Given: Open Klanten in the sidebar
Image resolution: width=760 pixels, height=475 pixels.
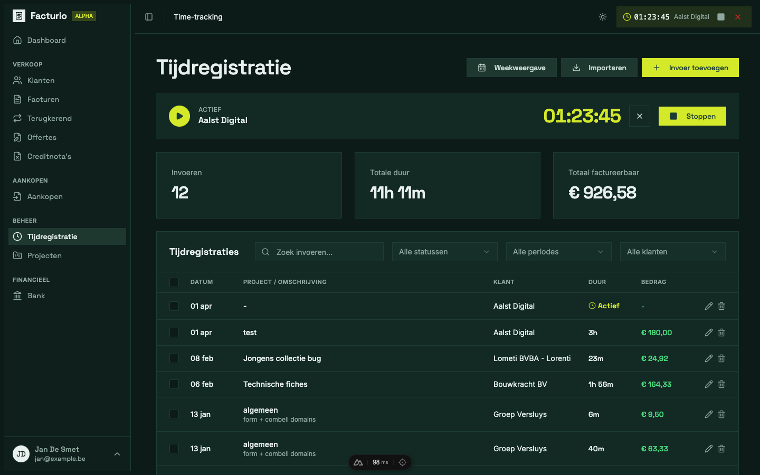Looking at the screenshot, I should 67,80.
